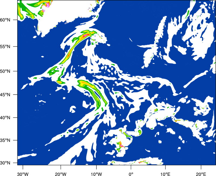
Task: Click the 20°W longitude label
Action: click(60, 174)
